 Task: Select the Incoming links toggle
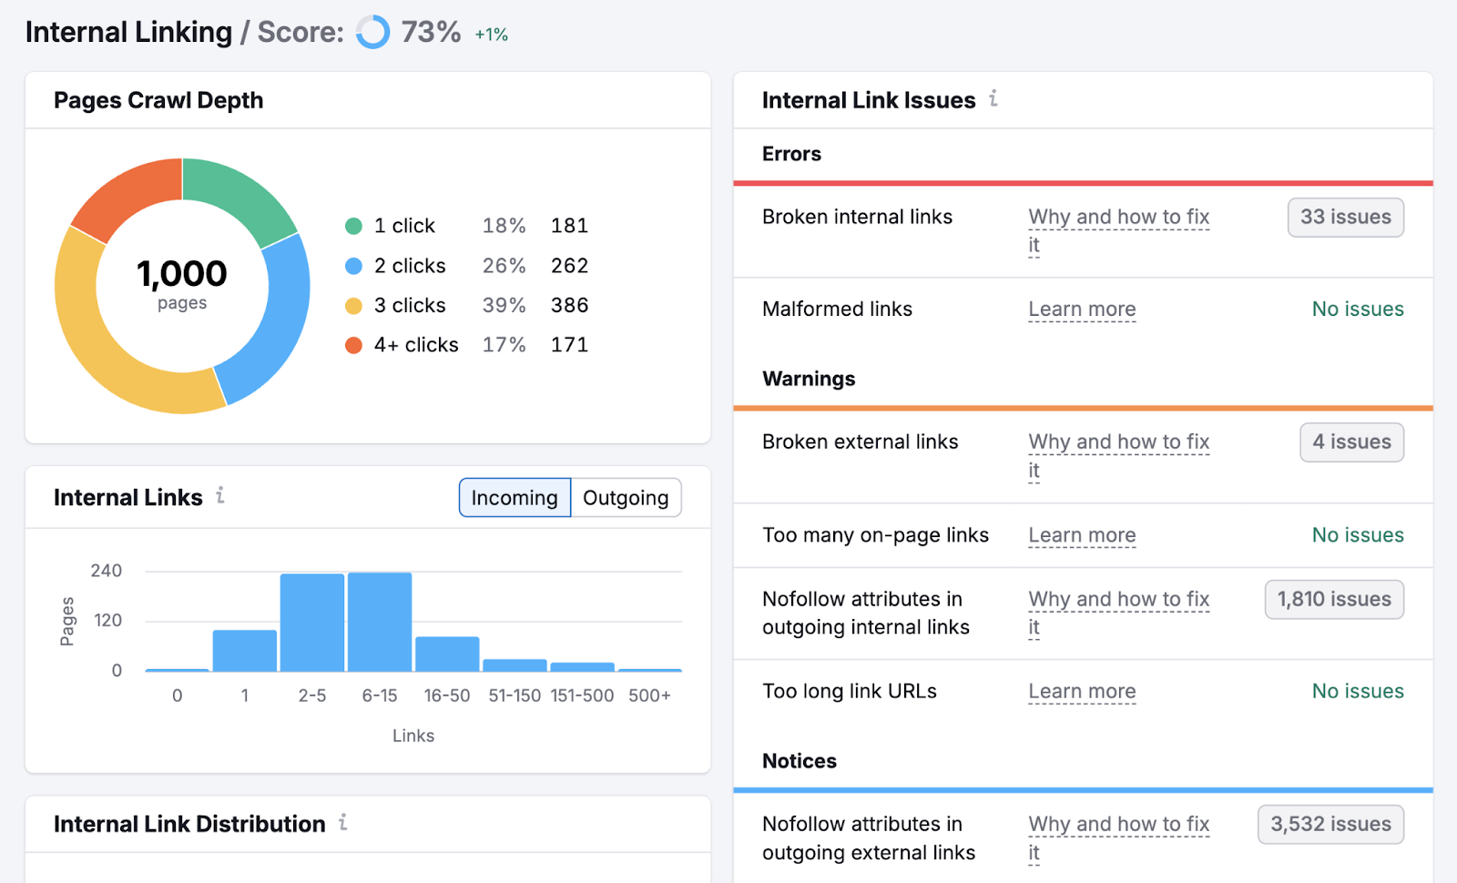tap(514, 498)
